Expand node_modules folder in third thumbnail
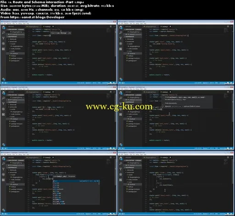 tap(15, 114)
